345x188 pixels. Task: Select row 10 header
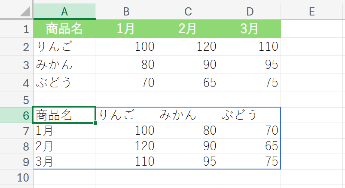[16, 177]
